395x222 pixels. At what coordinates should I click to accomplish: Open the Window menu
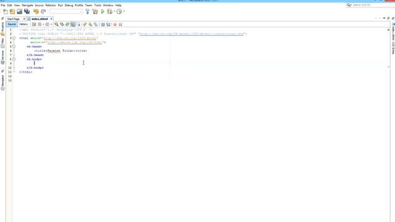coord(108,5)
